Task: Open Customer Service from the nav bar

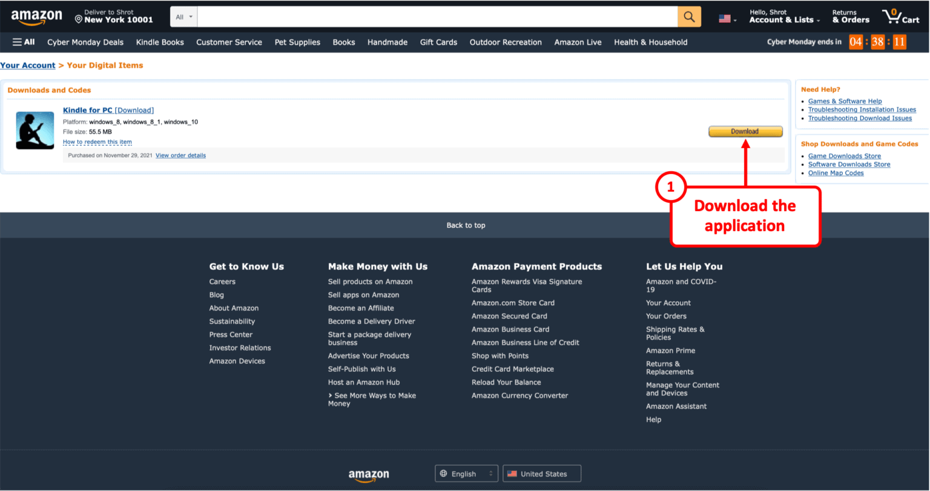Action: tap(229, 42)
